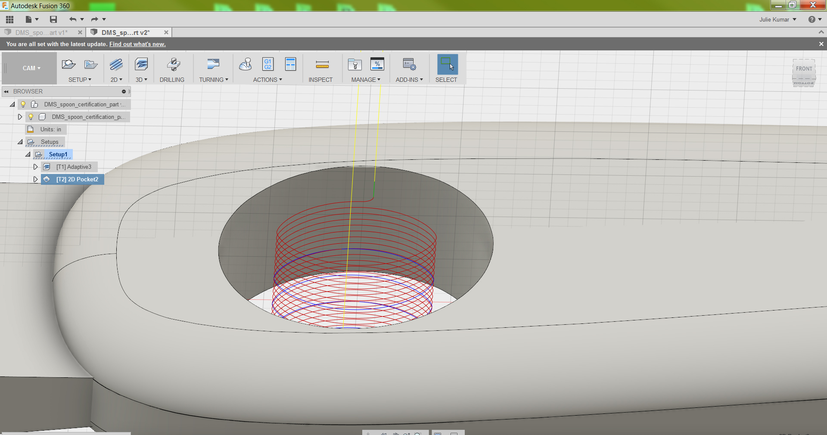Open the 2D dropdown menu
The width and height of the screenshot is (827, 435).
pos(116,80)
